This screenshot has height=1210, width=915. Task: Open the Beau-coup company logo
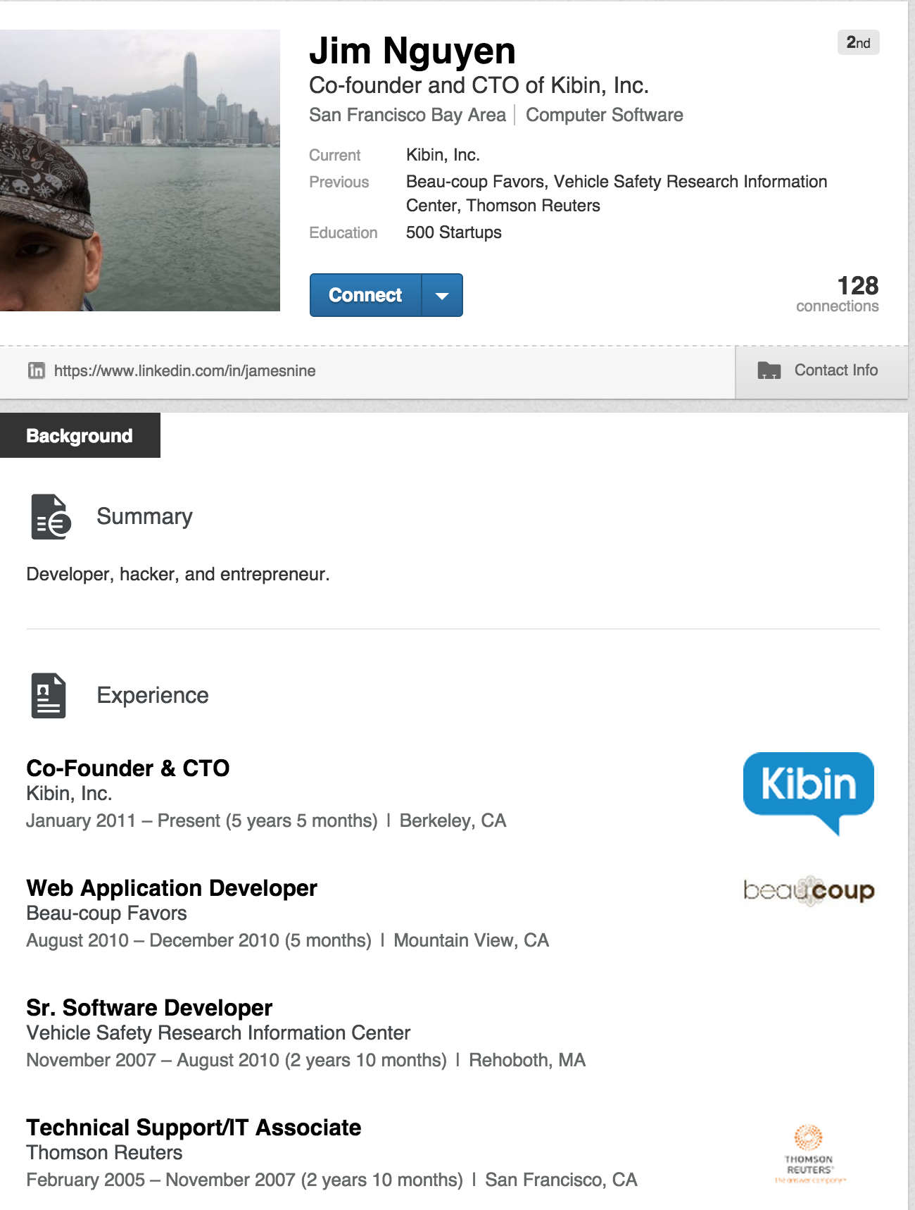pos(808,891)
